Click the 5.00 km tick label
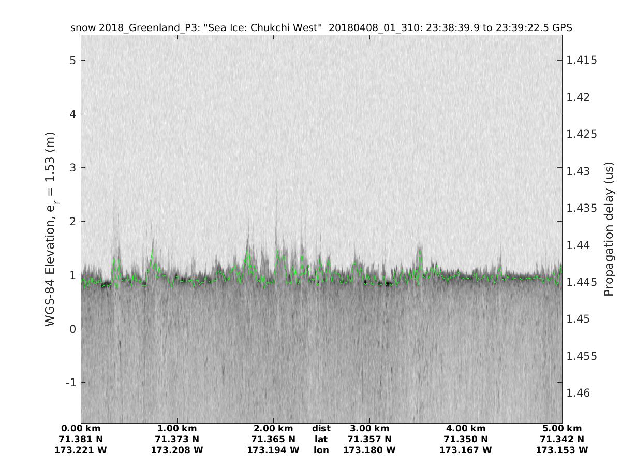 point(562,429)
